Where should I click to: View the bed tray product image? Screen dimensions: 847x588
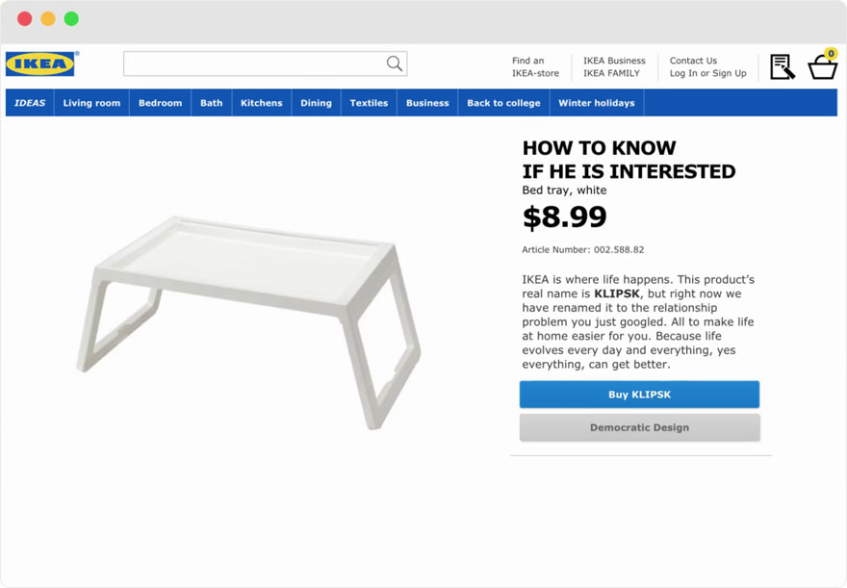pos(248,316)
